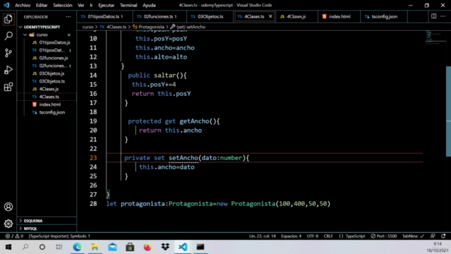451x254 pixels.
Task: Change the UTF-8 file encoding
Action: tap(312, 236)
